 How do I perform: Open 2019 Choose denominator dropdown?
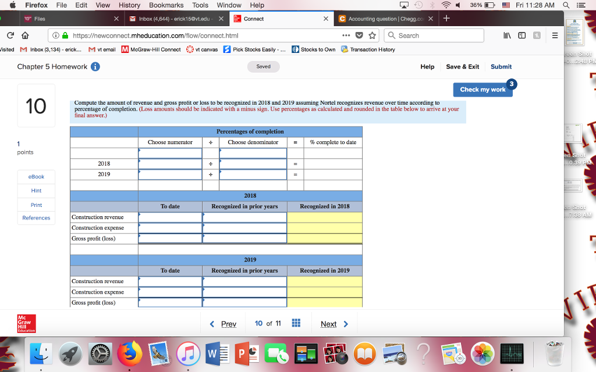pyautogui.click(x=253, y=174)
